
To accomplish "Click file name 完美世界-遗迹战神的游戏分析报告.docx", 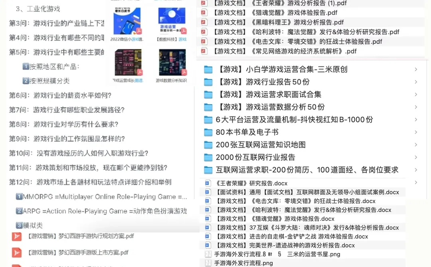I will click(284, 245).
